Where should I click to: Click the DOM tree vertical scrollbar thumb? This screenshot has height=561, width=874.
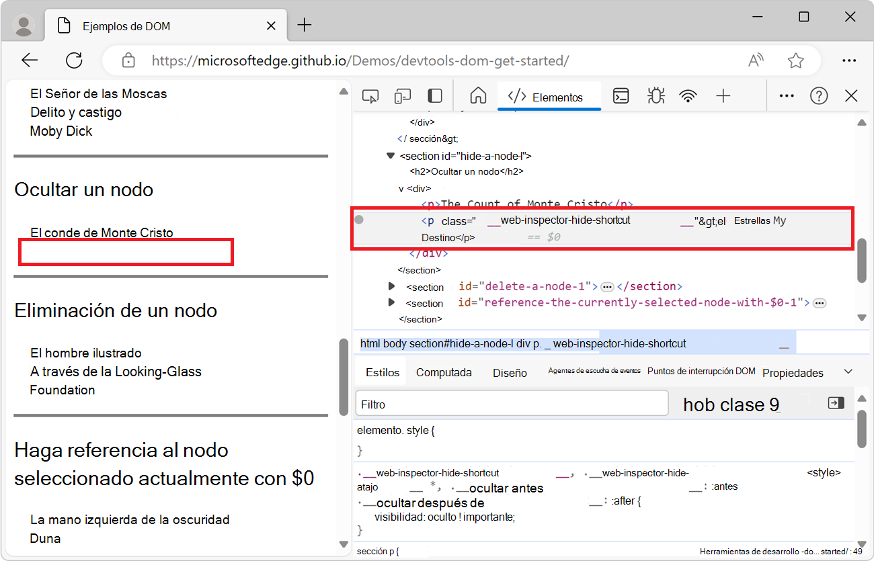[x=862, y=261]
